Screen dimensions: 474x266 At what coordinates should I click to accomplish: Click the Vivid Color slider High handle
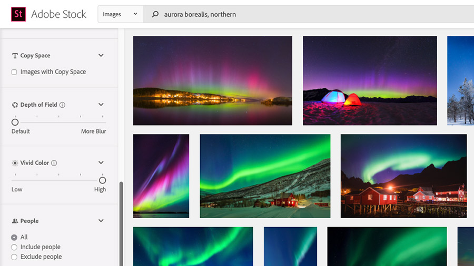coord(103,180)
